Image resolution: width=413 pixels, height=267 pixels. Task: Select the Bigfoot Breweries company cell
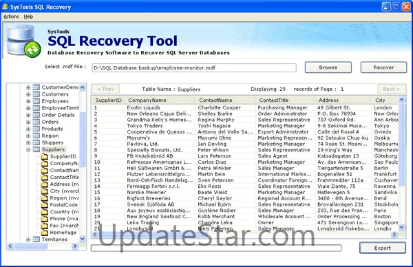point(149,199)
